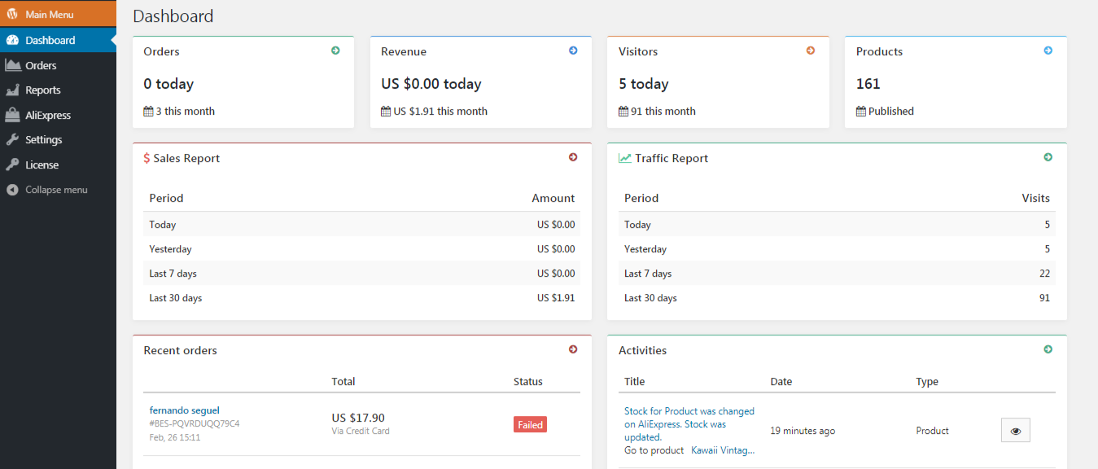Click the Failed status badge
Image resolution: width=1098 pixels, height=469 pixels.
[x=530, y=424]
